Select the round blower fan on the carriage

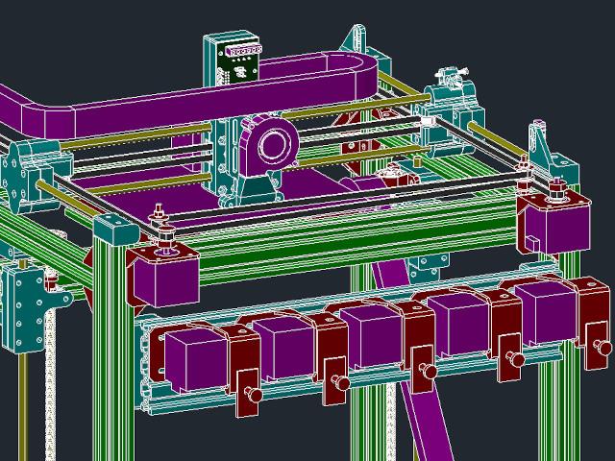coord(269,146)
